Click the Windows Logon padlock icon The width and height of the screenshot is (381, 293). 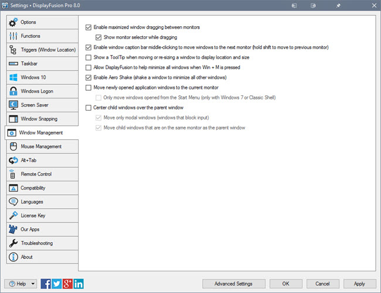[x=13, y=91]
